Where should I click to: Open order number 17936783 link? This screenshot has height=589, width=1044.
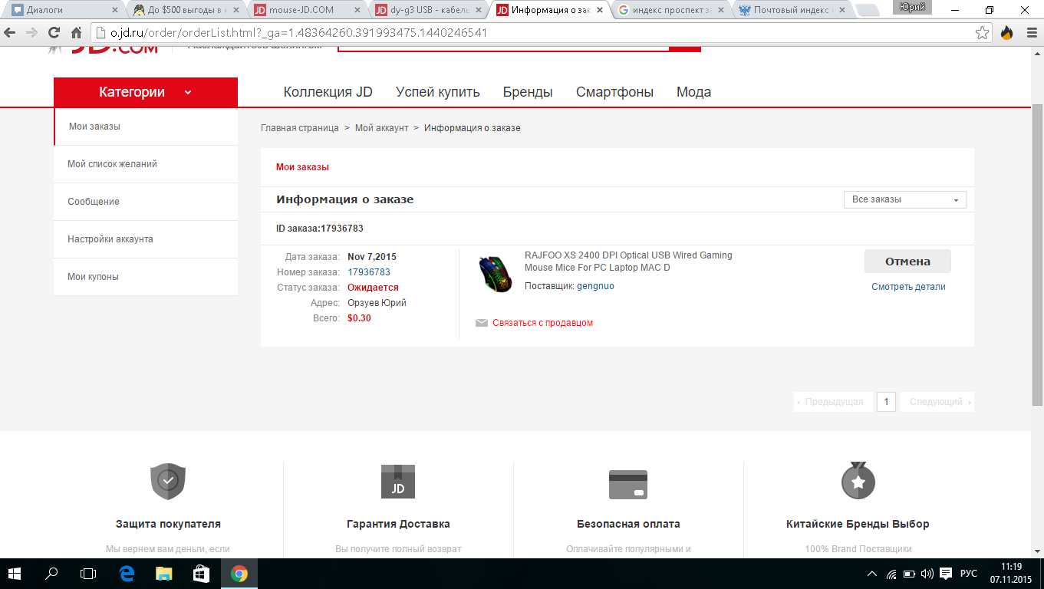369,272
